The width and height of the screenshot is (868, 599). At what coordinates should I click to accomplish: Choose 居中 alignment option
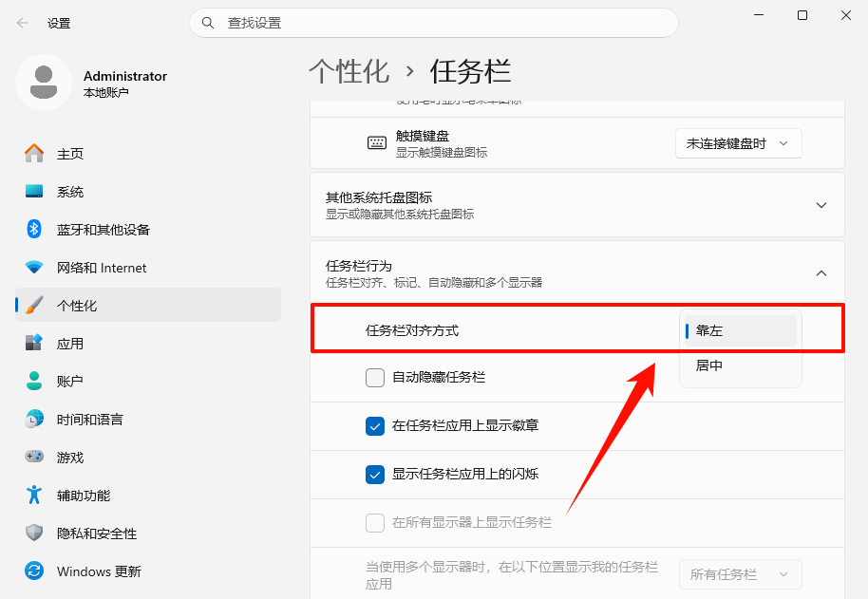740,365
